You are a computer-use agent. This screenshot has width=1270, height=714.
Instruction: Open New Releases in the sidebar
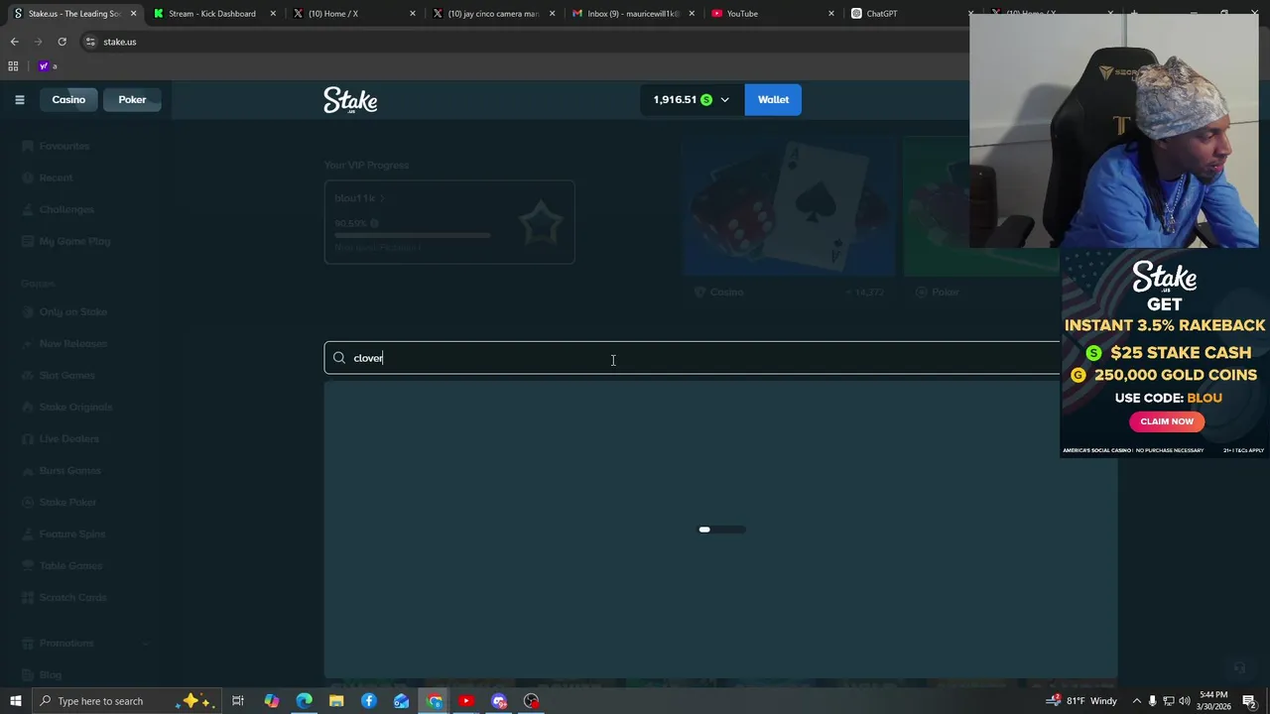pyautogui.click(x=72, y=343)
